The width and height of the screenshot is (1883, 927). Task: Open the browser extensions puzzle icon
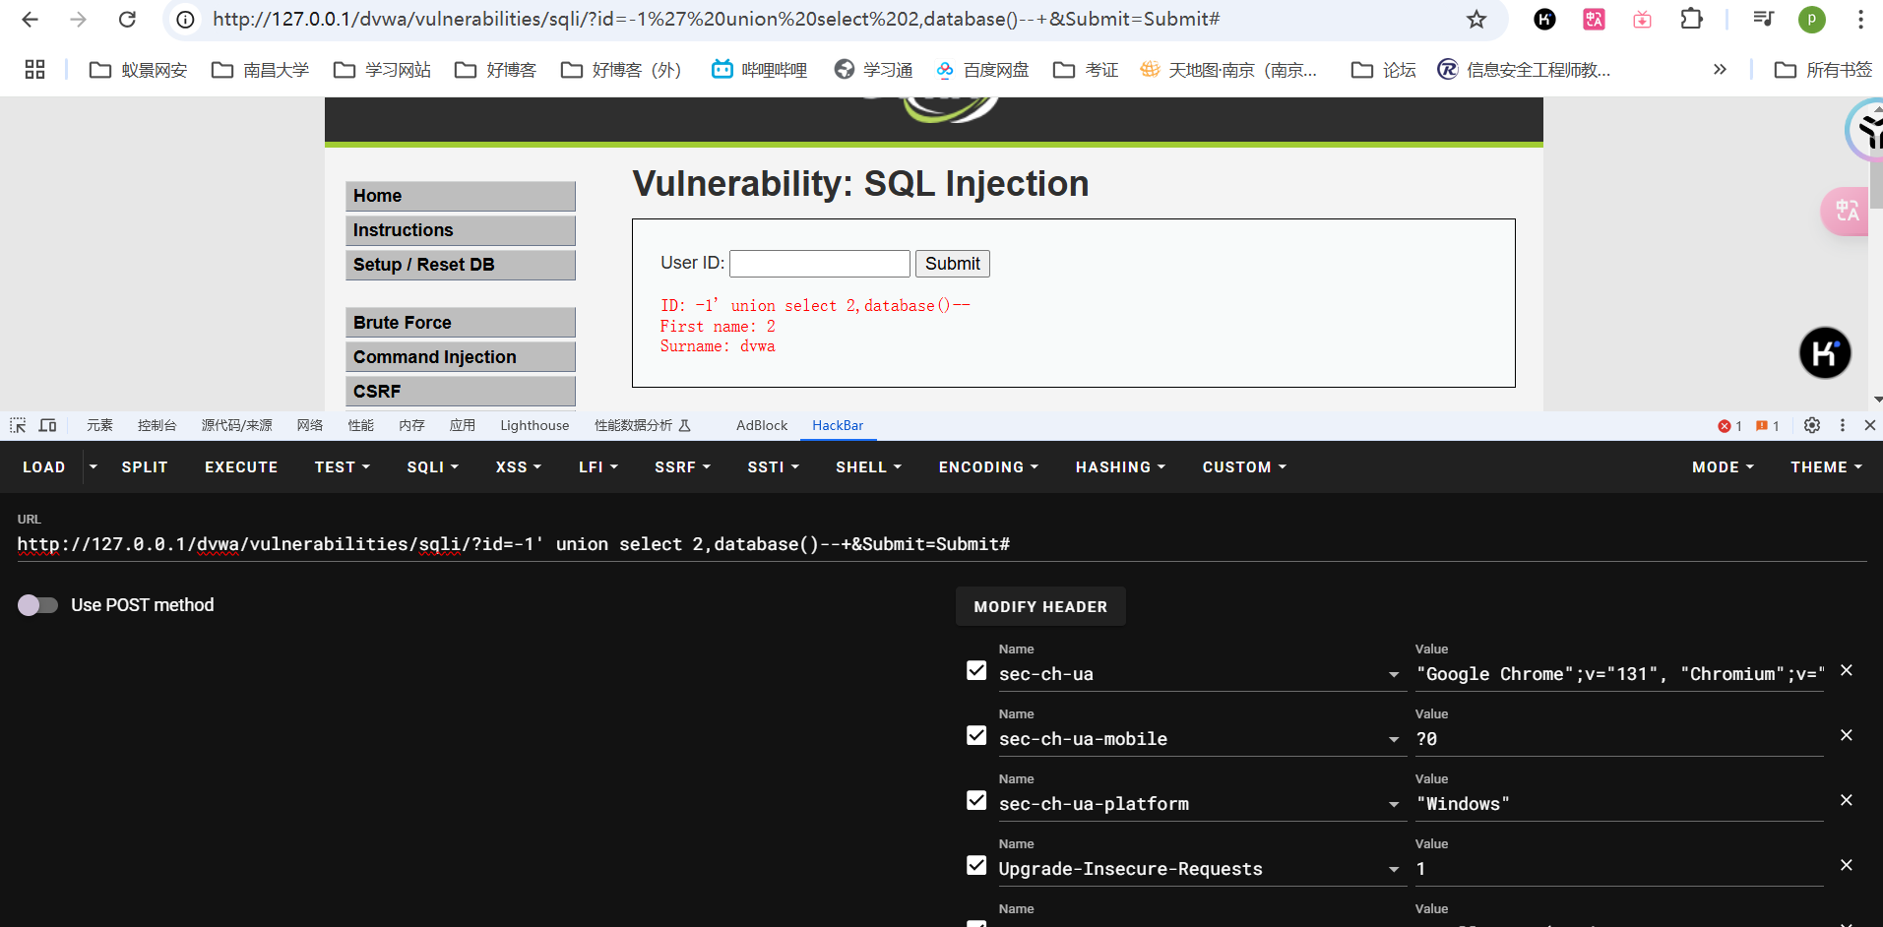click(1691, 19)
